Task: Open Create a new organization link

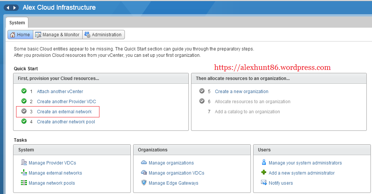Action: coord(242,92)
